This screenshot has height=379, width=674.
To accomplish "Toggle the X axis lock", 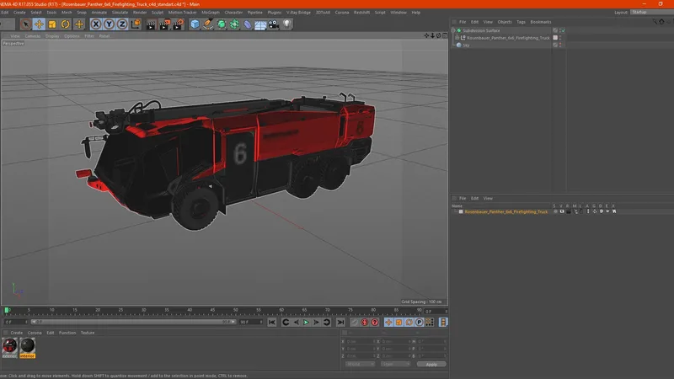I will (95, 24).
